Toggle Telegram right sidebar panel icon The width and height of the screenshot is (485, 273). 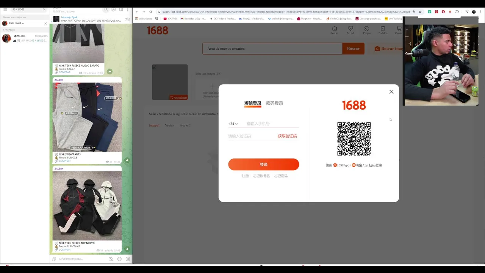pyautogui.click(x=121, y=9)
